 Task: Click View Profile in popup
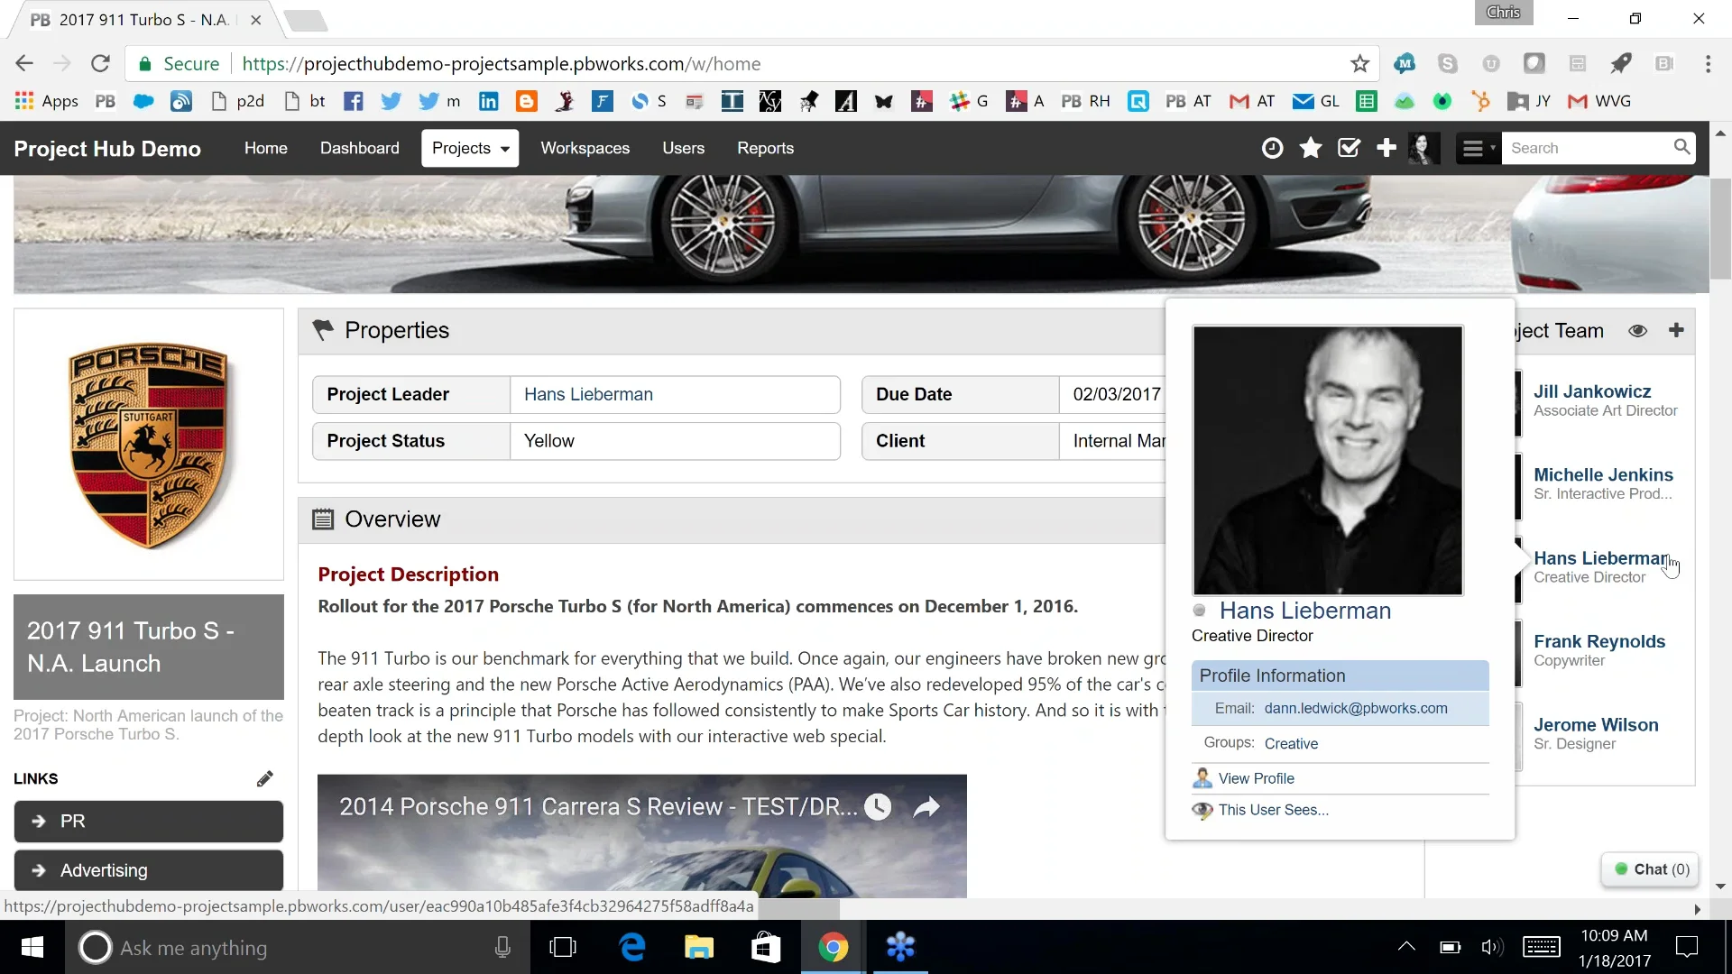coord(1256,778)
